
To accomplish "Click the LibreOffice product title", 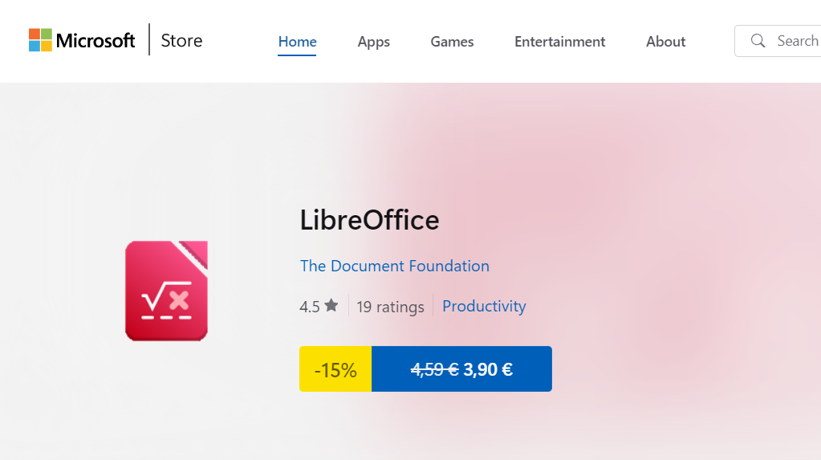I will coord(369,220).
